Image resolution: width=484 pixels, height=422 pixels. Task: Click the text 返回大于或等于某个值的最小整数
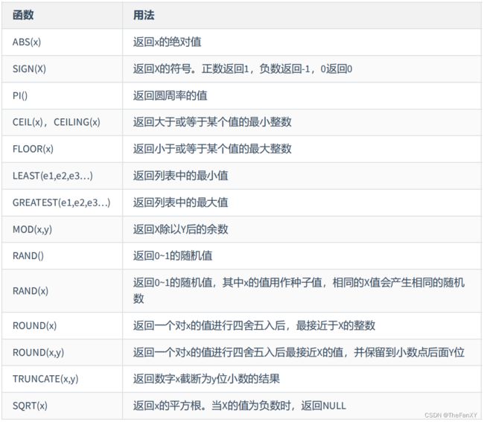(212, 122)
